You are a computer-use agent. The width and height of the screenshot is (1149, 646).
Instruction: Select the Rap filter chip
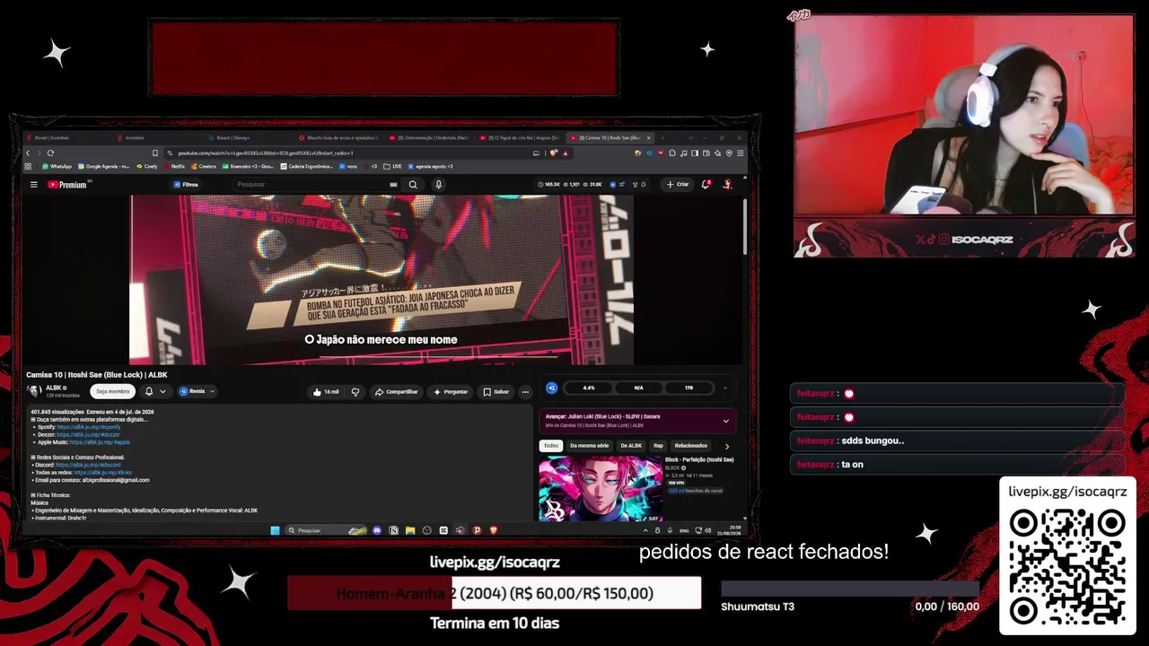tap(658, 446)
